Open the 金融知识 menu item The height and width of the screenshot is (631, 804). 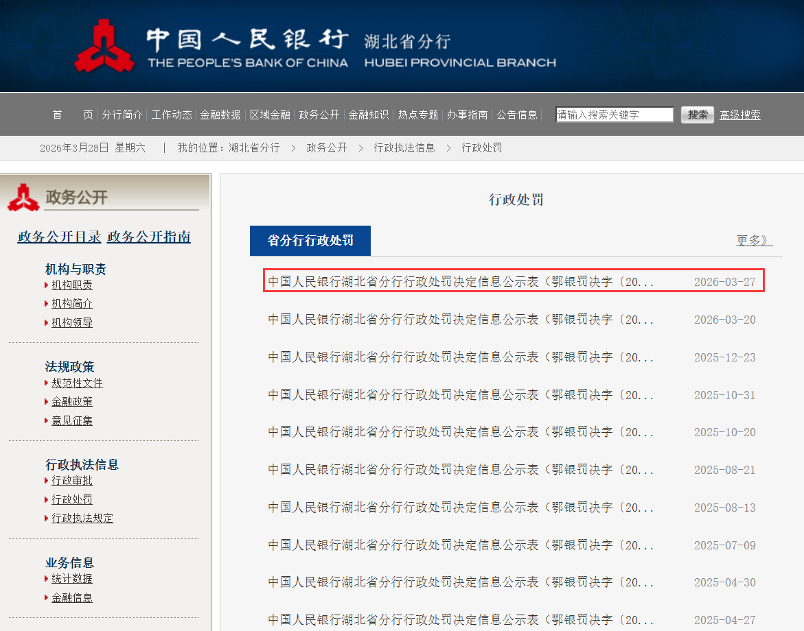[368, 115]
